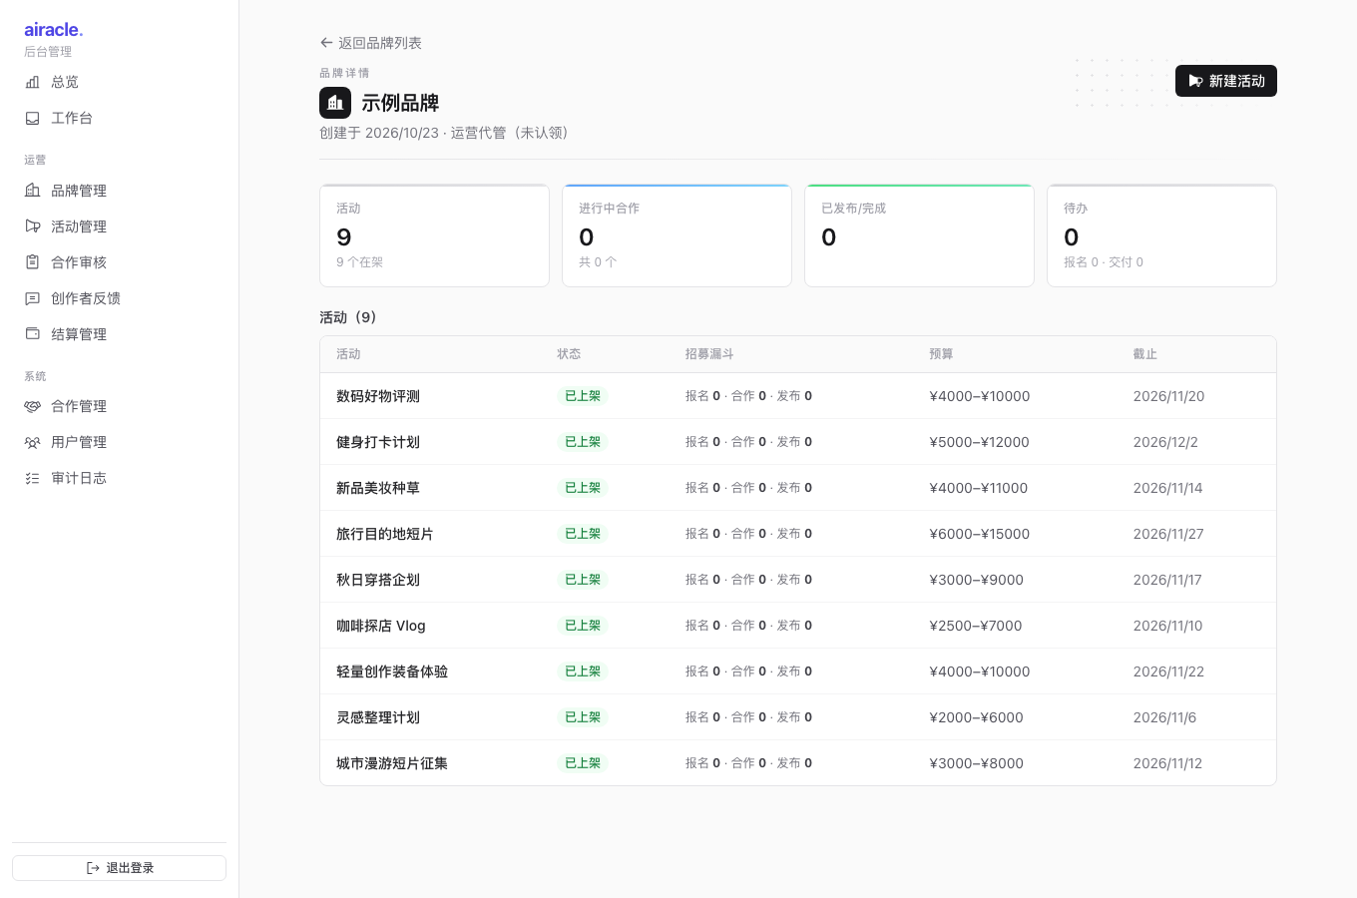Open the 合作审核 page

point(120,262)
